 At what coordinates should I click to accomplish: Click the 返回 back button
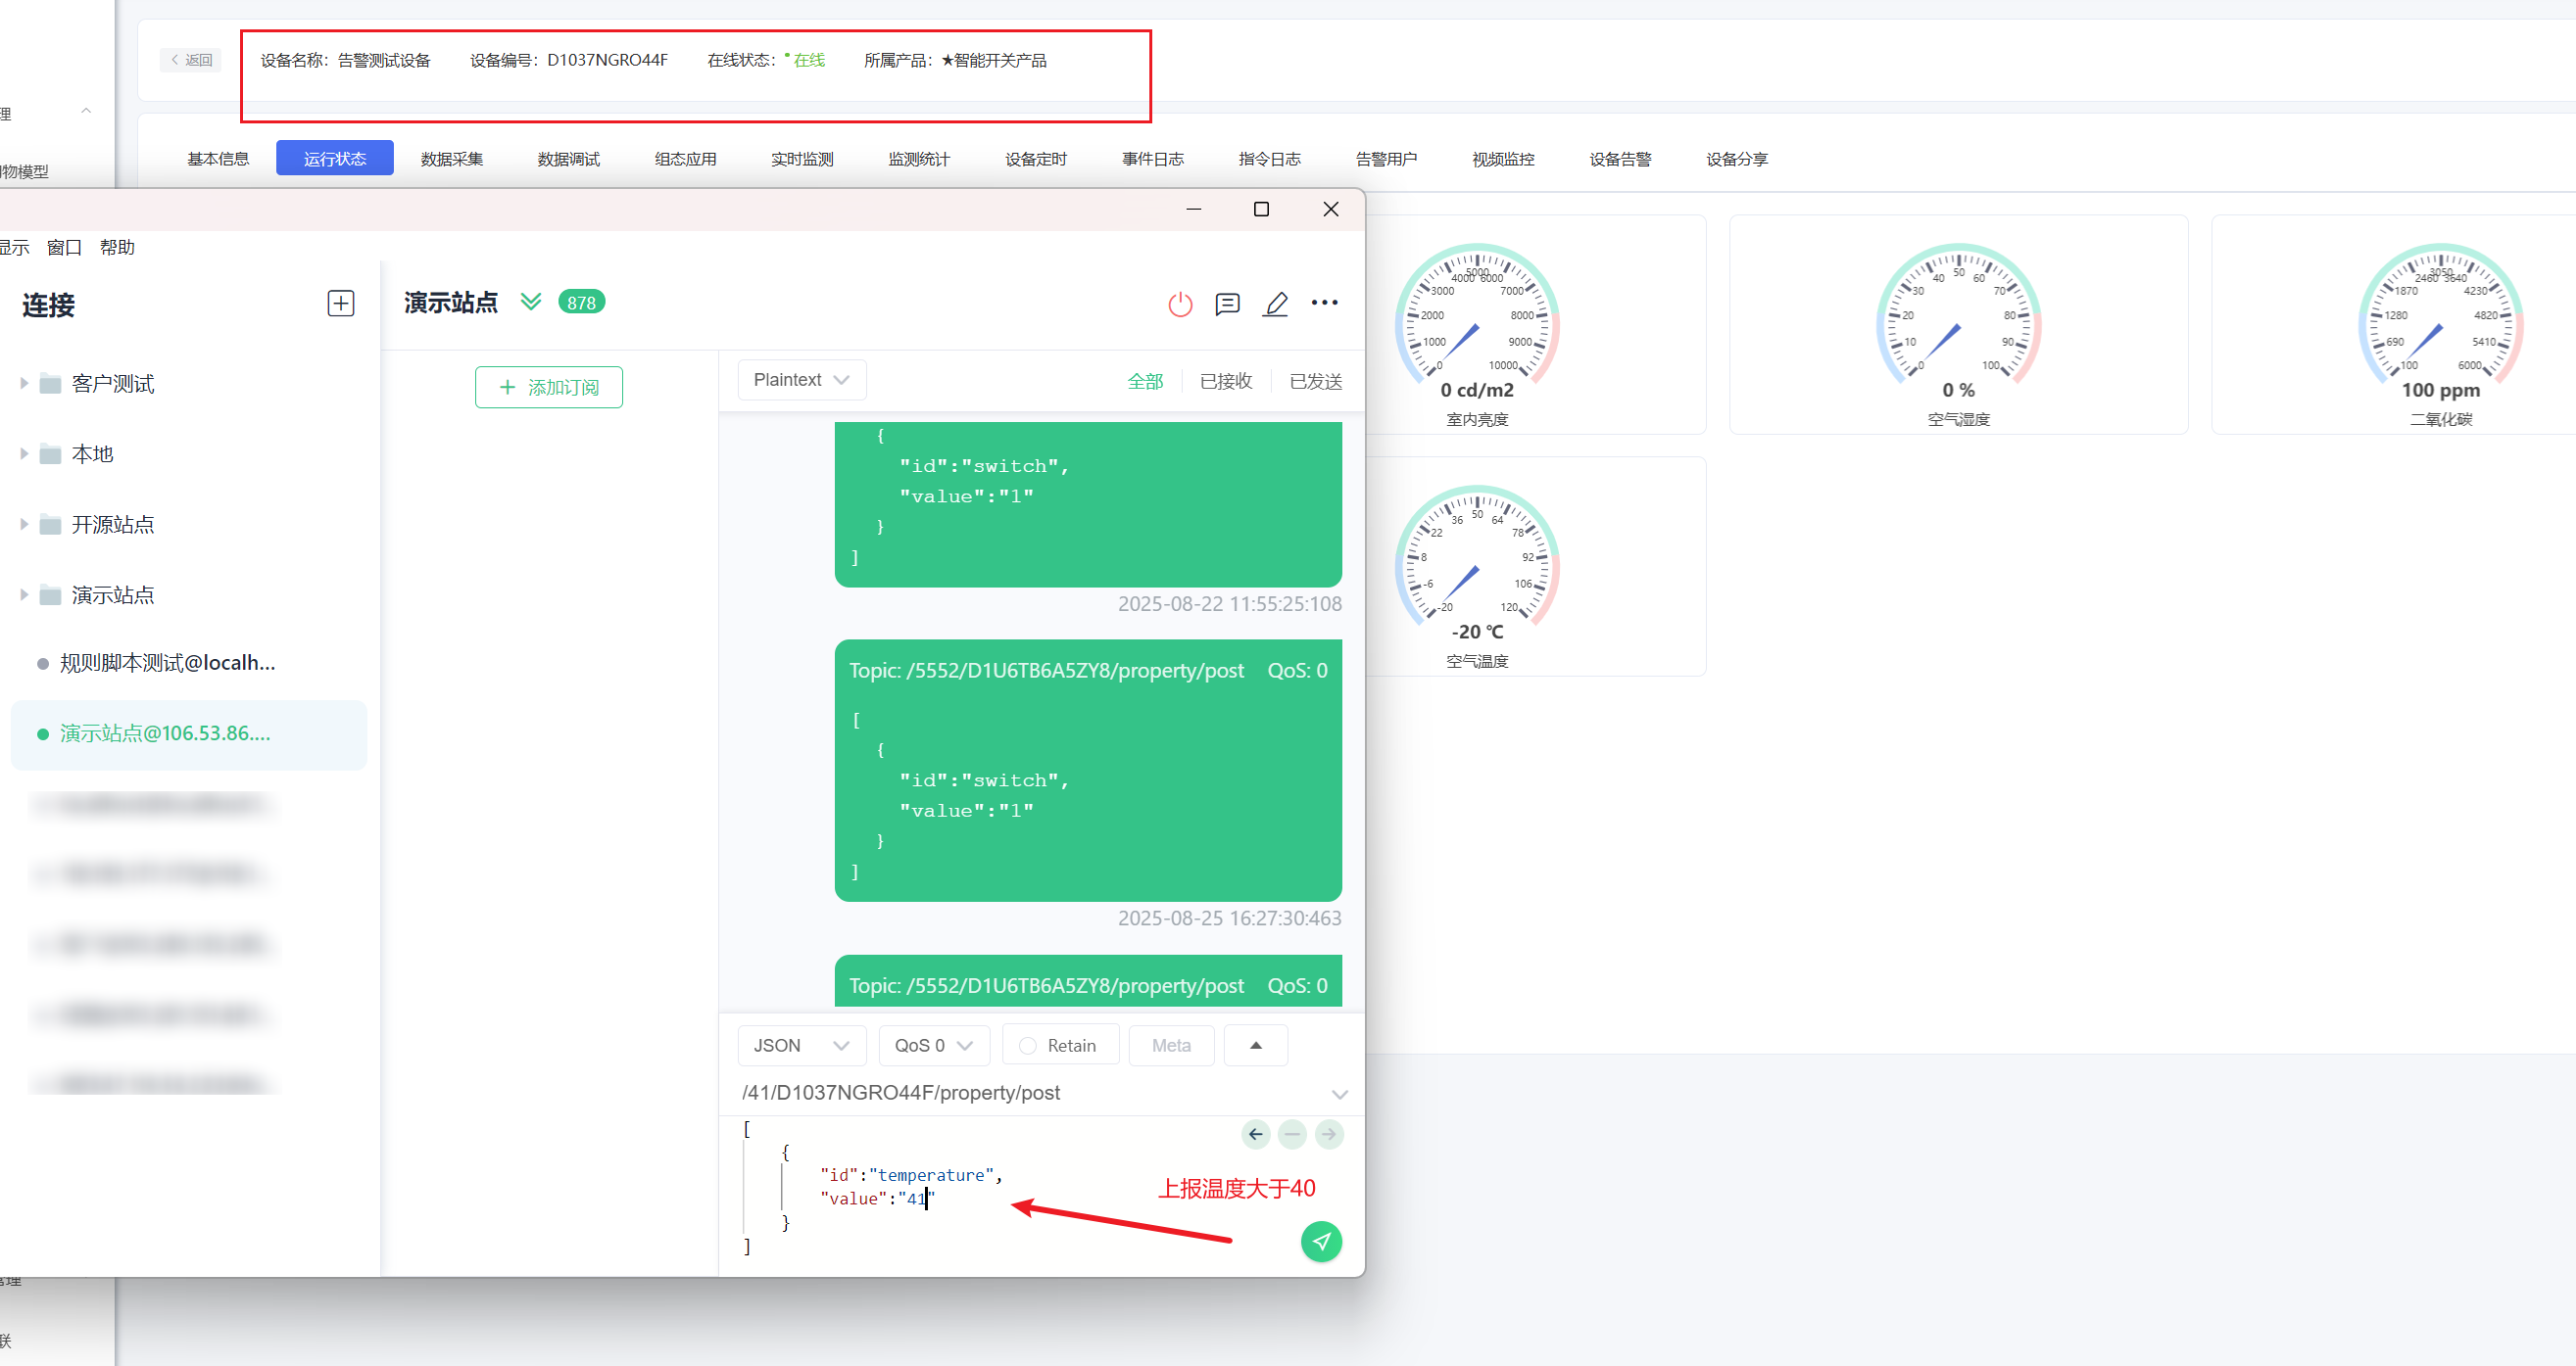[191, 60]
